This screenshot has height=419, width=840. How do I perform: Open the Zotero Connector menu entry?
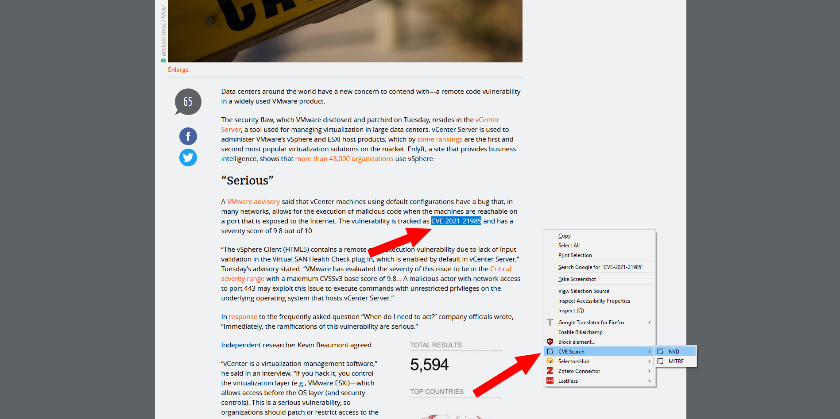coord(600,371)
